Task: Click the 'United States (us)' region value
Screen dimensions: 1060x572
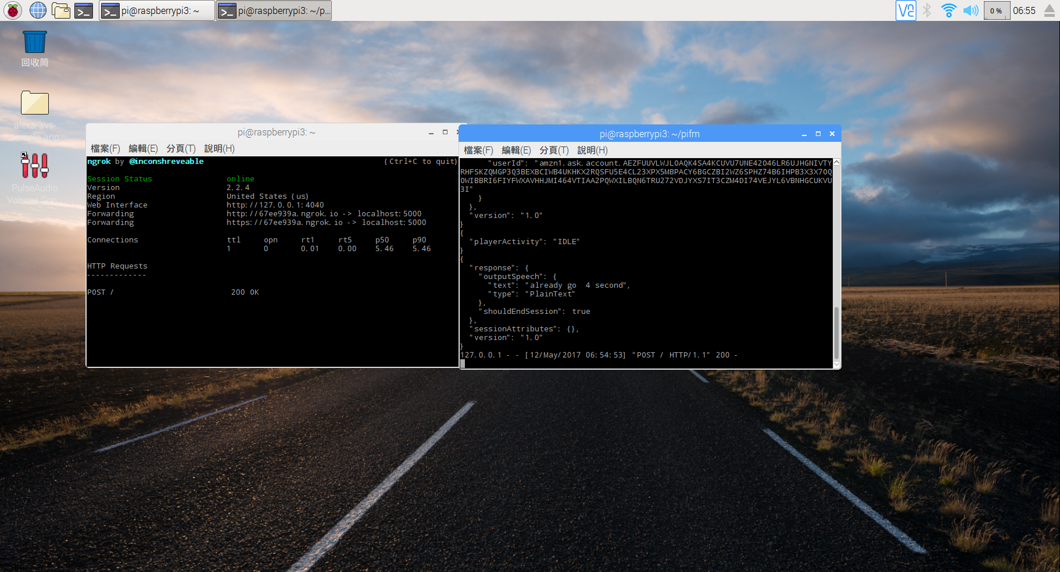Action: 267,196
